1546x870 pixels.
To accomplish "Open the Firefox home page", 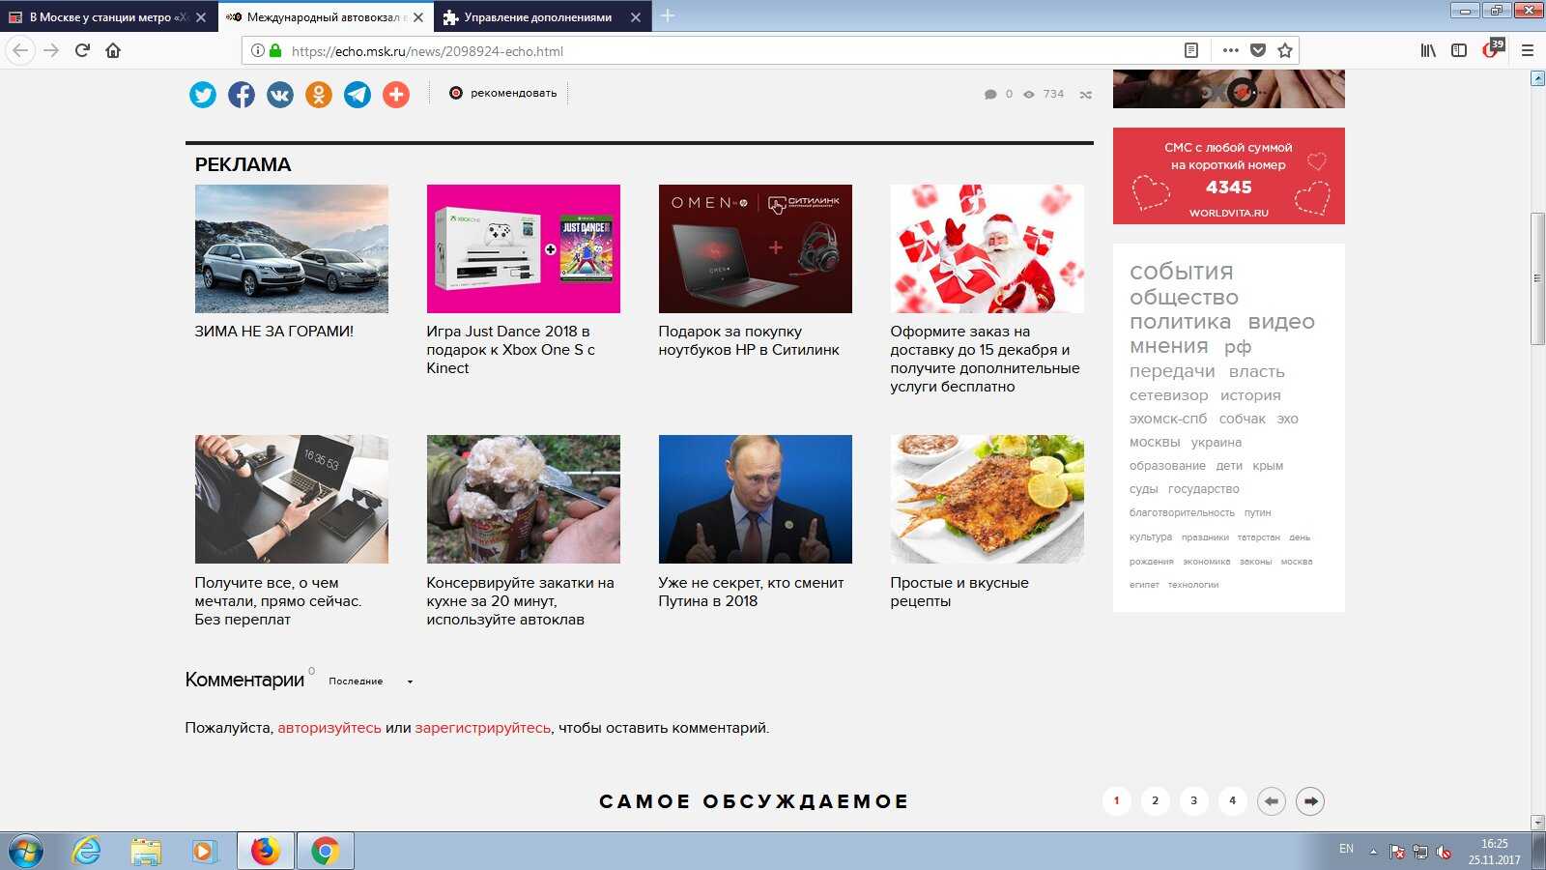I will click(x=113, y=50).
